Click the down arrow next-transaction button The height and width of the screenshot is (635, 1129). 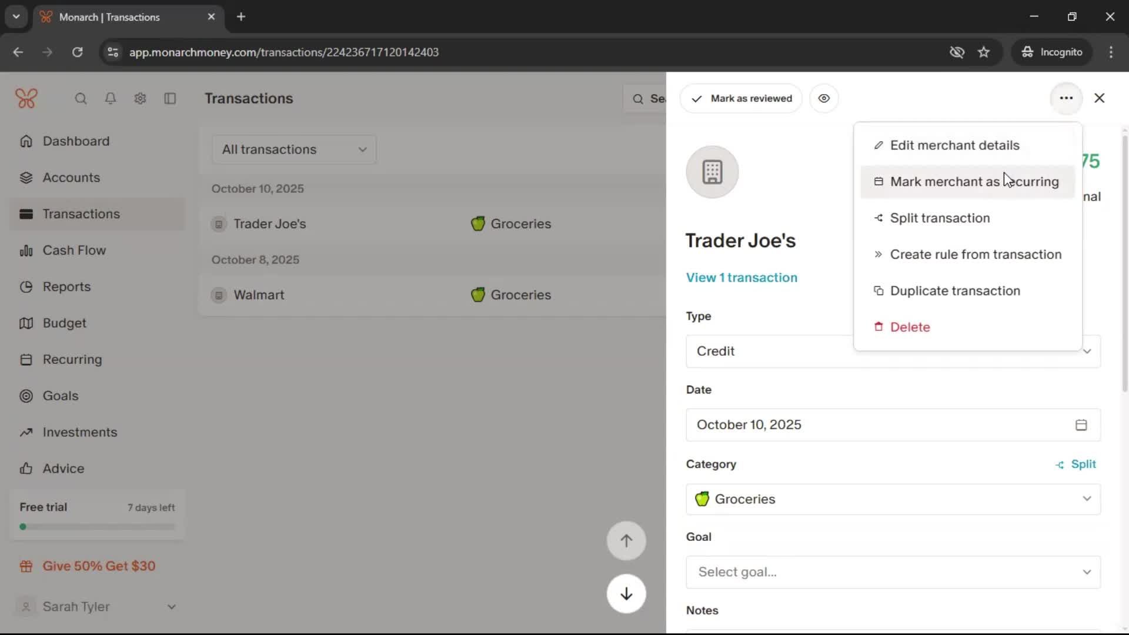(626, 594)
